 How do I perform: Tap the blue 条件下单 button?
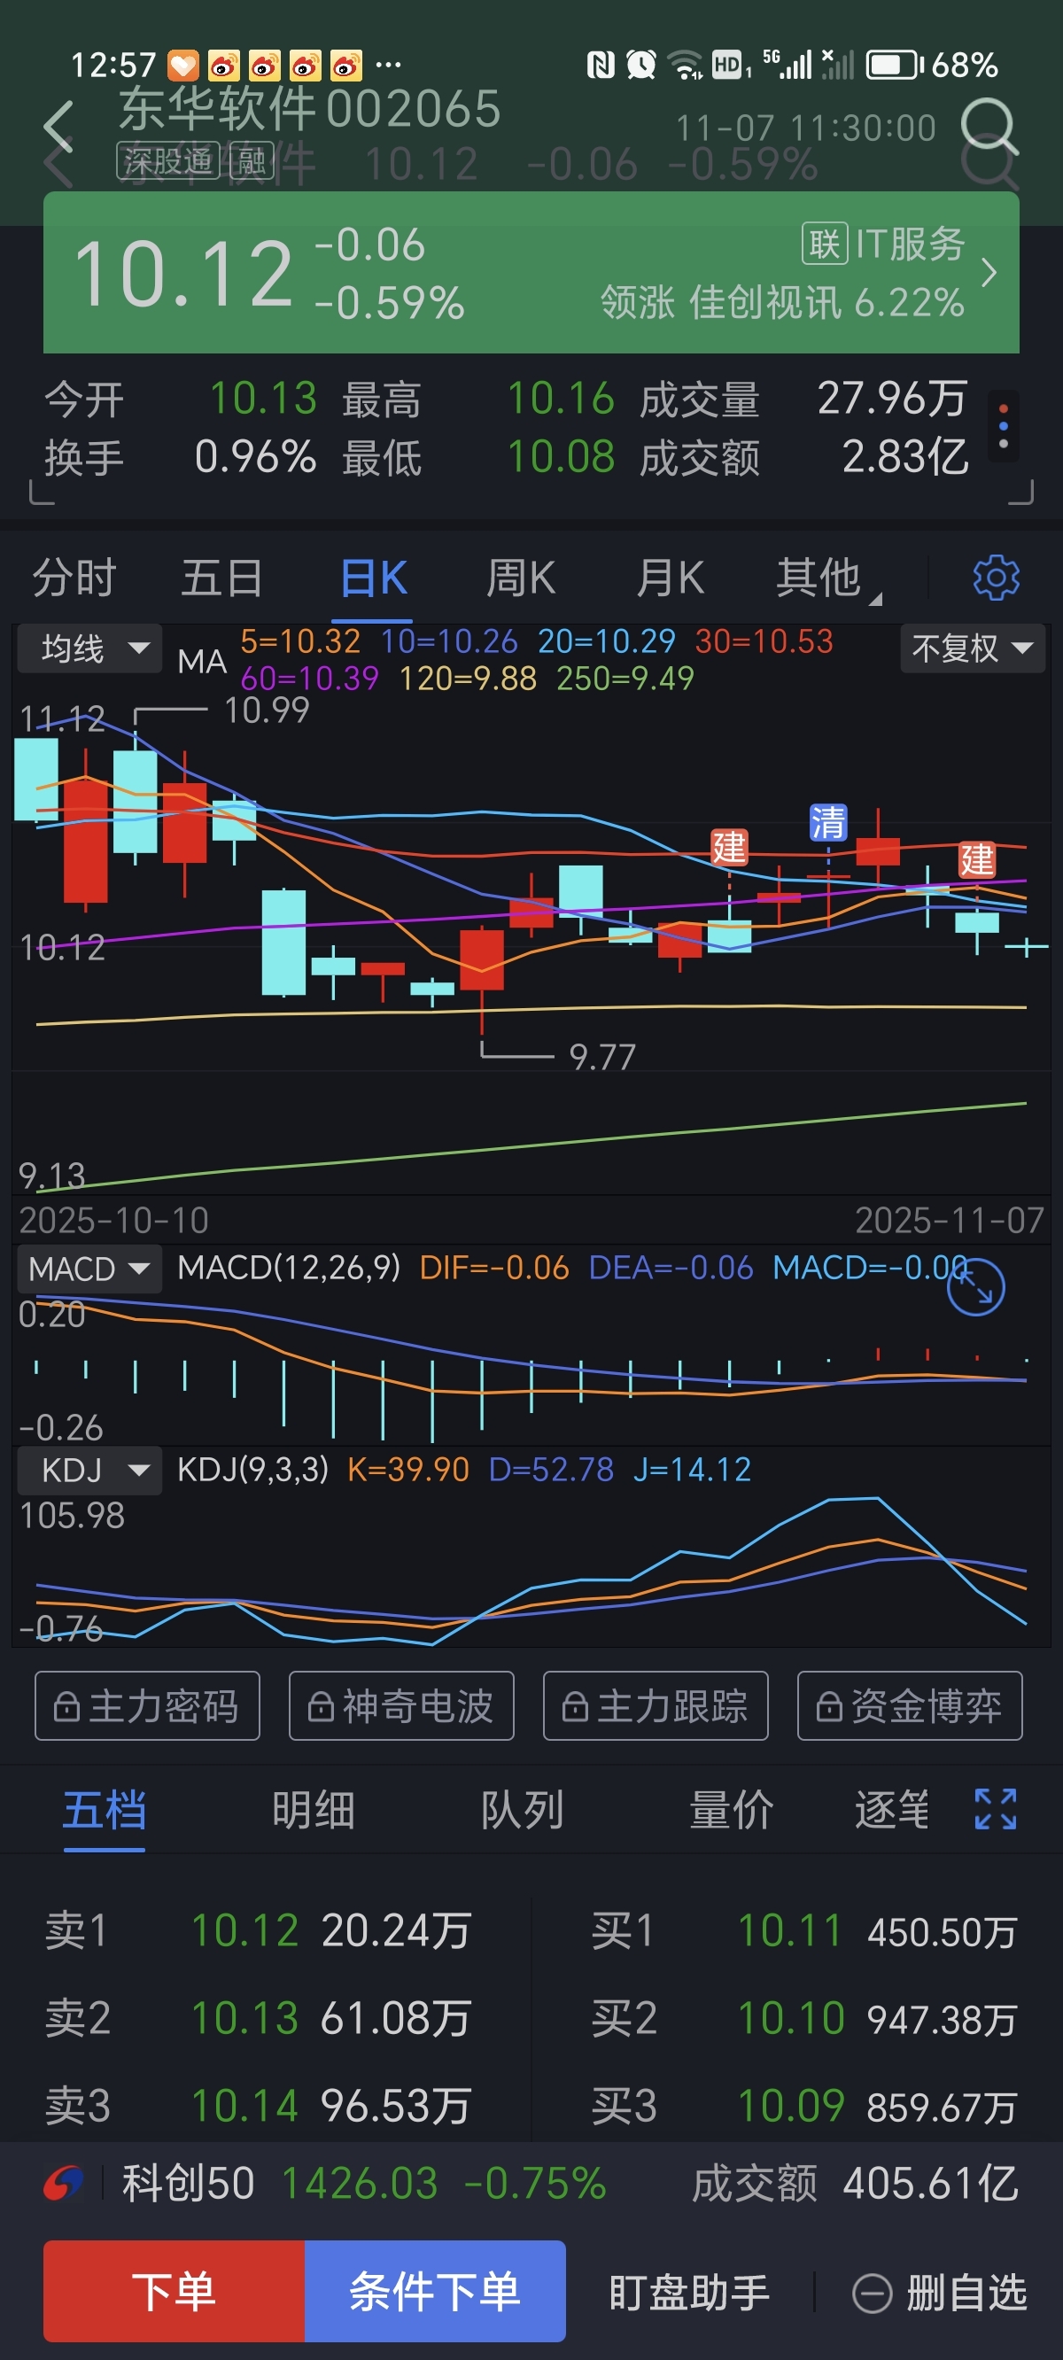[x=435, y=2290]
